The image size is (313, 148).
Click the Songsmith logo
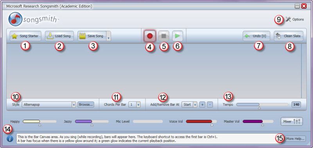(x=34, y=19)
